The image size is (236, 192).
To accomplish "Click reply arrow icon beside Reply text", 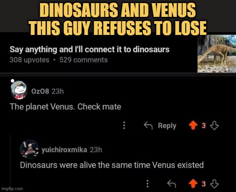I will click(x=148, y=126).
